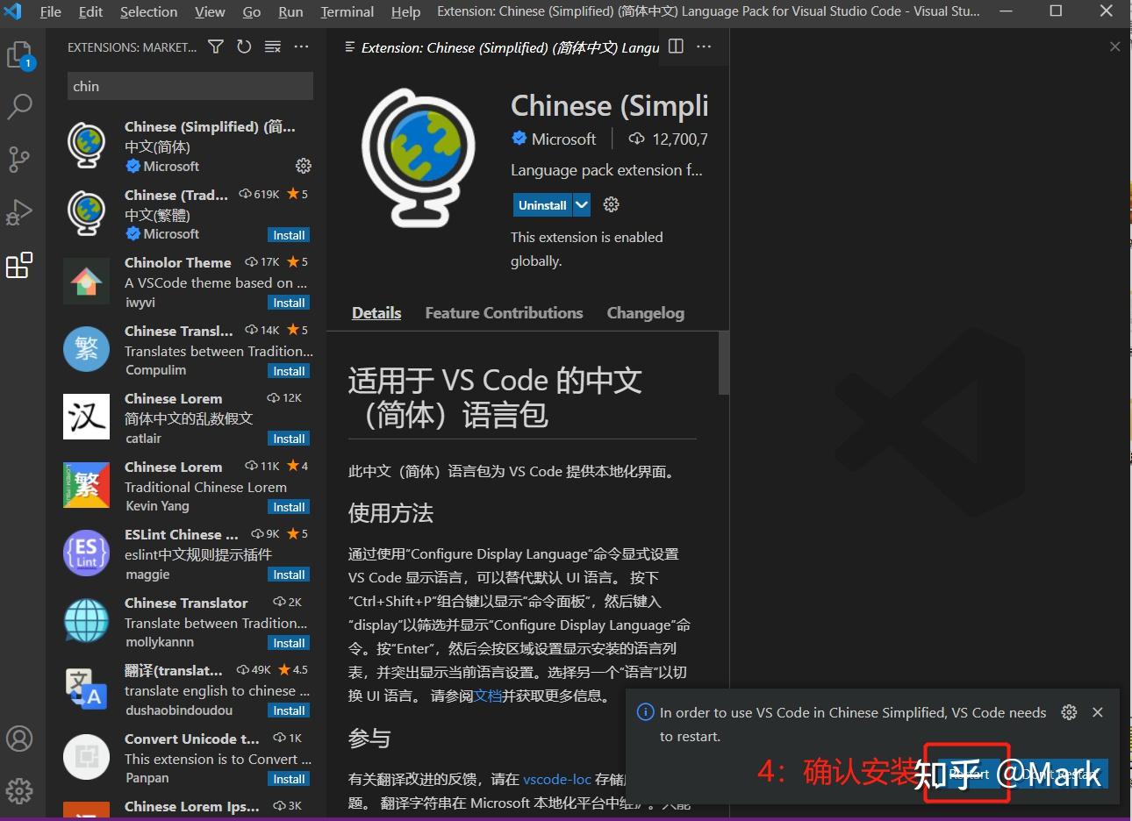Refresh the extensions list

click(244, 46)
